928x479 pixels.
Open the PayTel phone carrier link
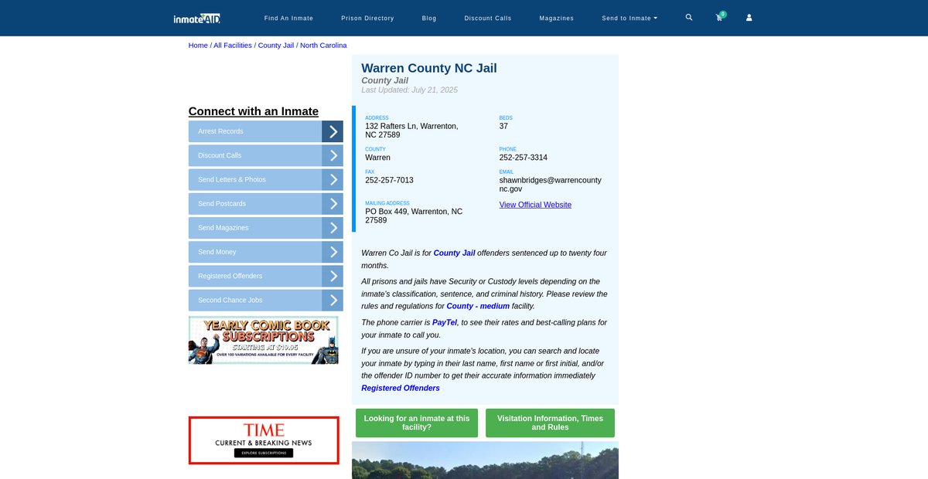click(x=445, y=322)
